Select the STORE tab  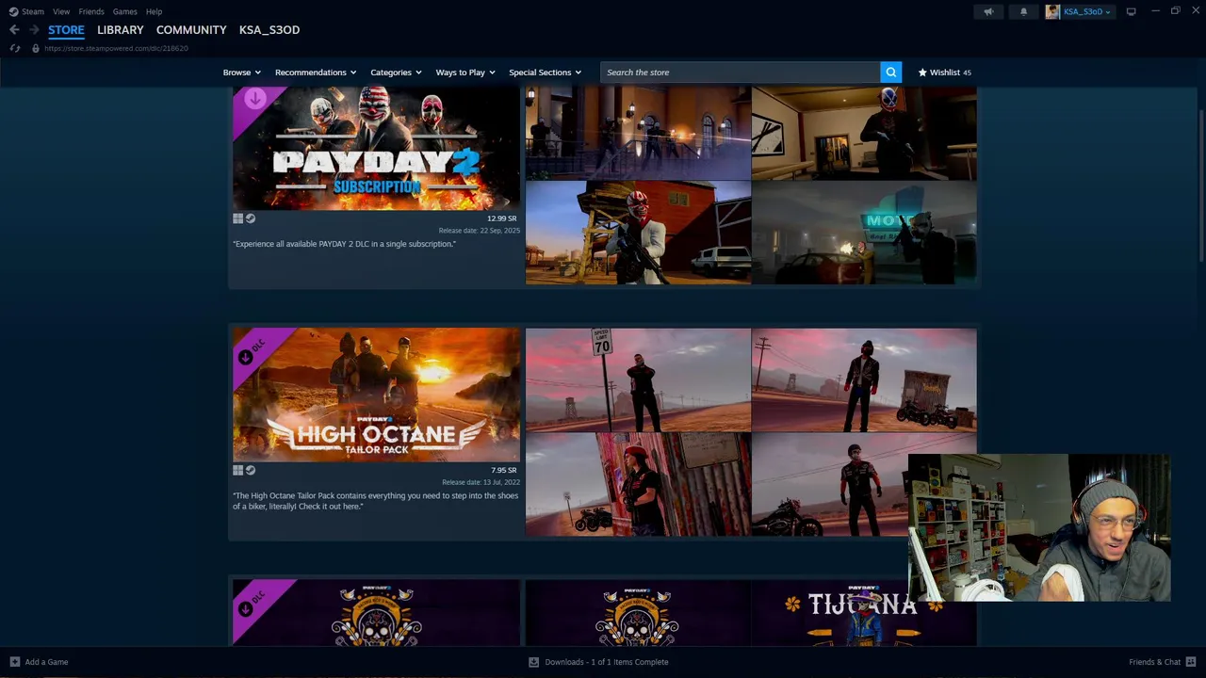[x=66, y=30]
